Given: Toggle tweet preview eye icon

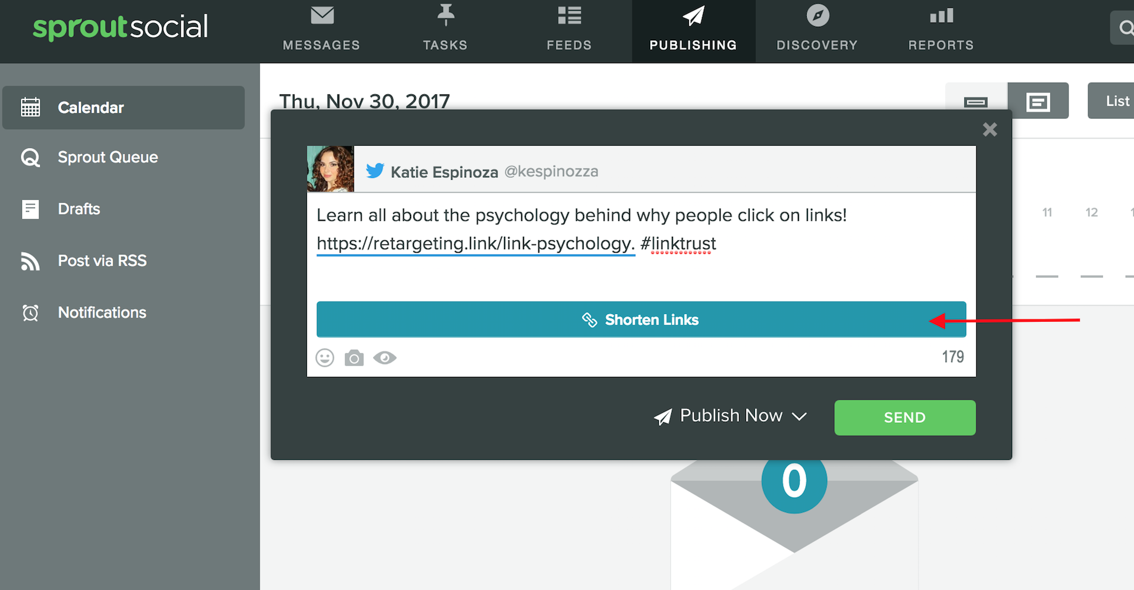Looking at the screenshot, I should tap(385, 357).
